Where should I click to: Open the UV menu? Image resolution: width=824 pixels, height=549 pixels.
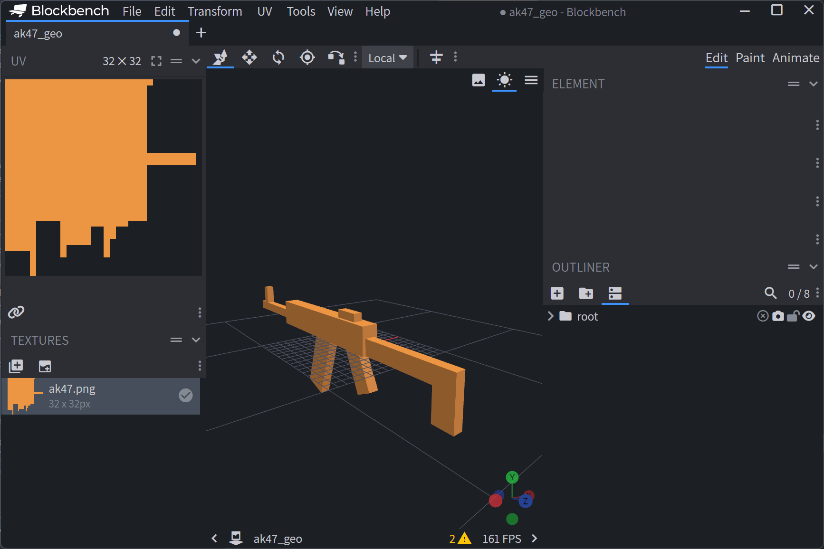pos(265,11)
